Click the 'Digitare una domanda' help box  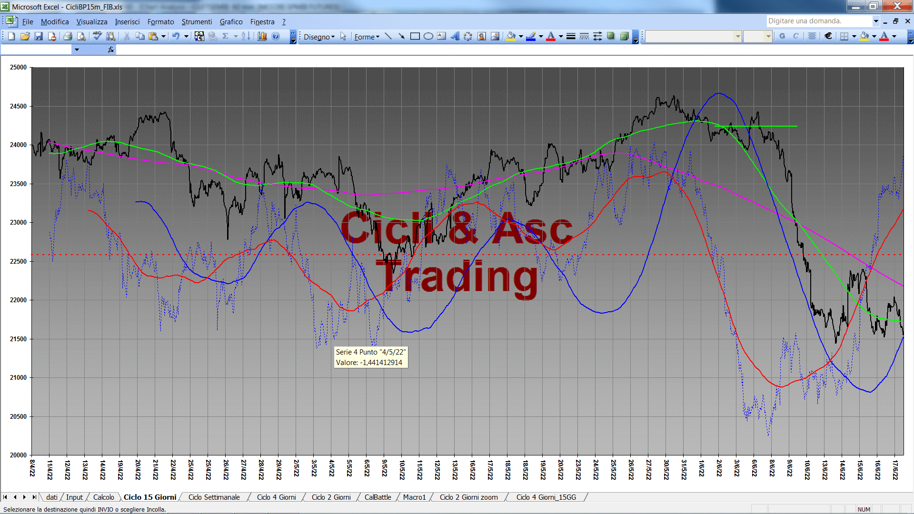(x=819, y=21)
